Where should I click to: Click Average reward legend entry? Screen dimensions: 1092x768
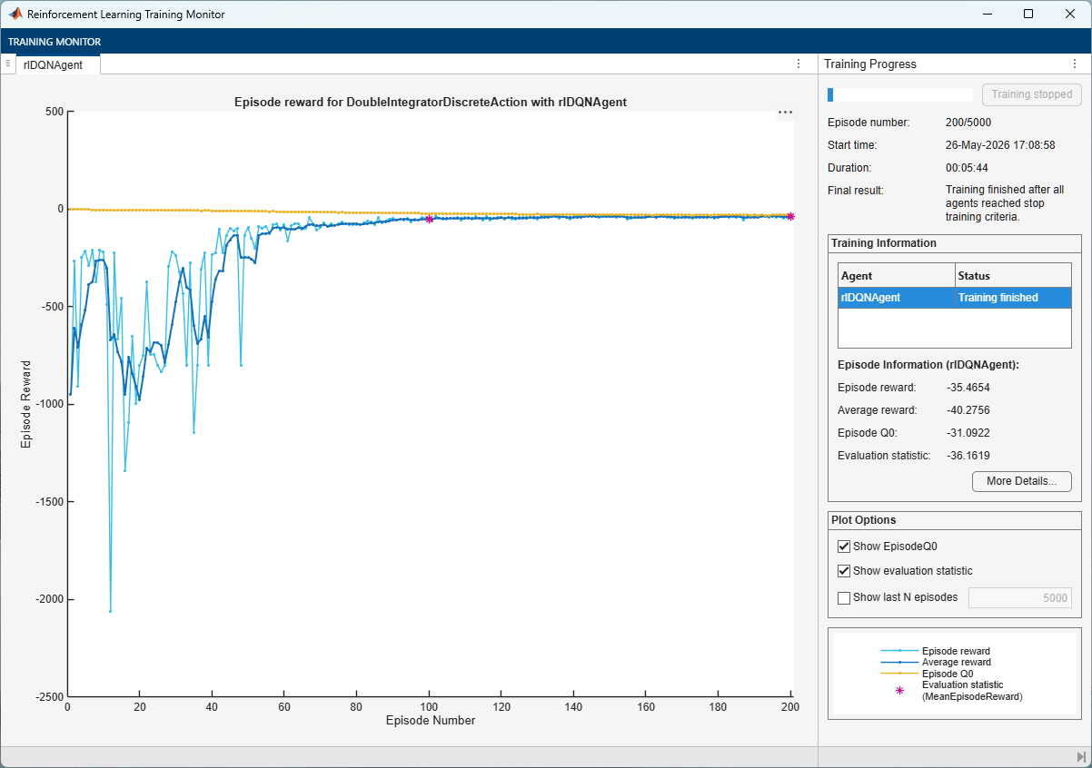958,662
